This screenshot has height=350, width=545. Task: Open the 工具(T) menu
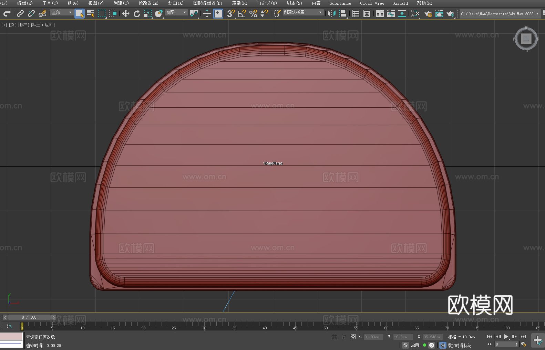pos(50,3)
